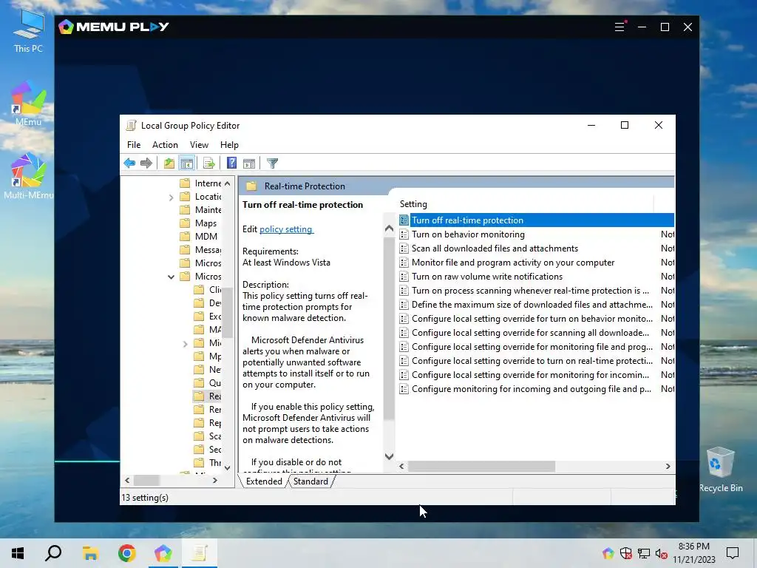Click tree pane scroll right arrow
Viewport: 757px width, 568px height.
[215, 481]
